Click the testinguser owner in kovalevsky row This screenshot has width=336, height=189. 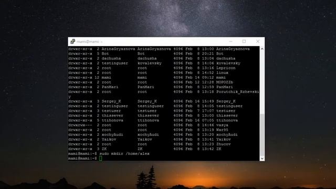coord(114,63)
